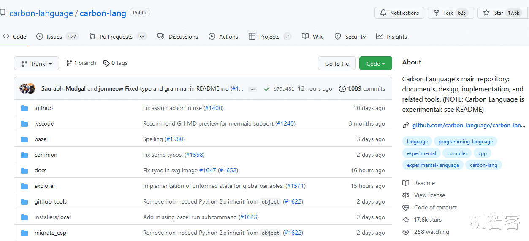Open pull request #1598 link
529x241 pixels.
point(195,155)
